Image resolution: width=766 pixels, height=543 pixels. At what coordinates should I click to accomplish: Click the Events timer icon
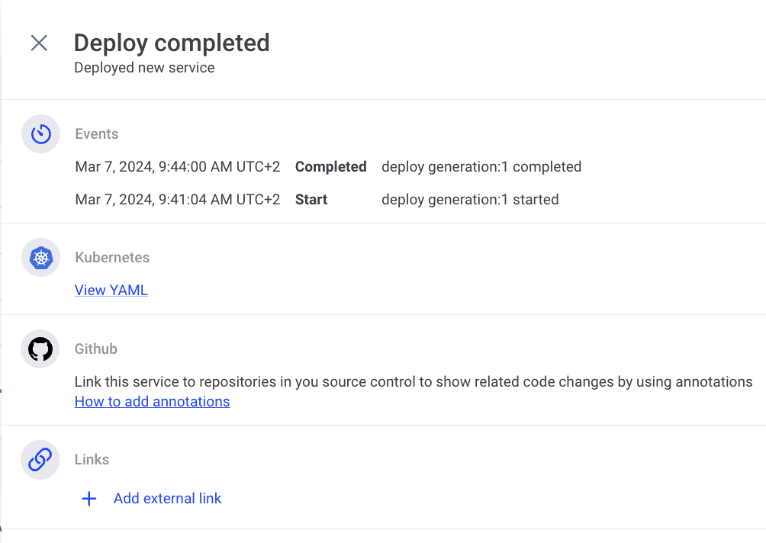40,134
